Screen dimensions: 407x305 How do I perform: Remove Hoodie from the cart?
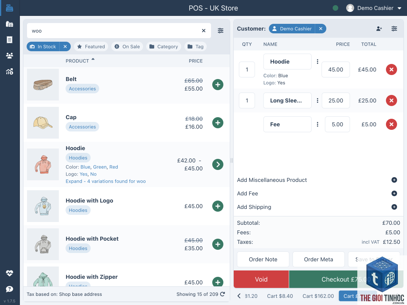[391, 69]
